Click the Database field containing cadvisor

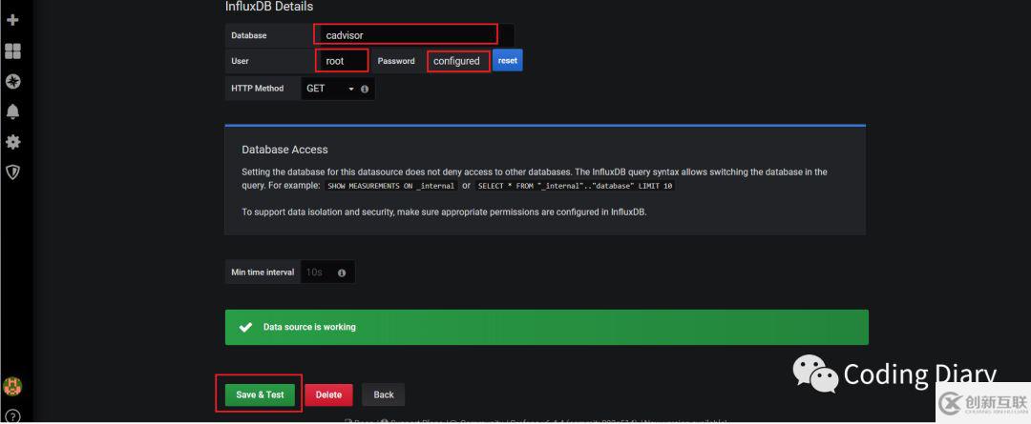pyautogui.click(x=414, y=35)
